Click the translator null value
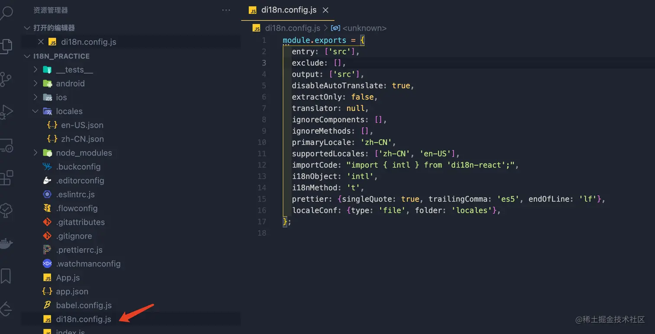The width and height of the screenshot is (655, 334). coord(355,108)
